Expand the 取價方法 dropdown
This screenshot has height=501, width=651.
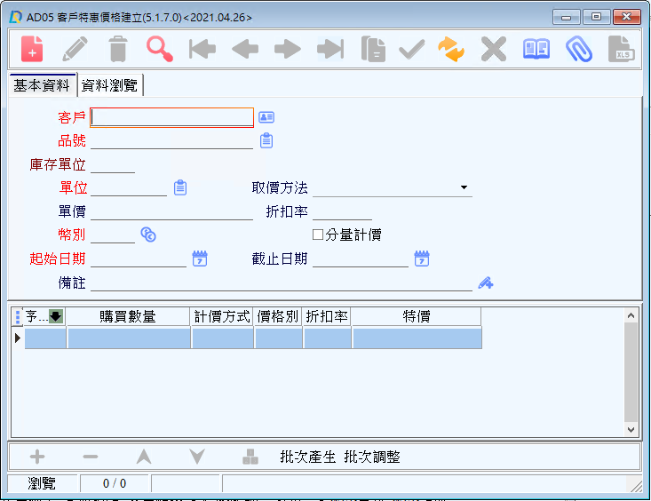(x=464, y=187)
